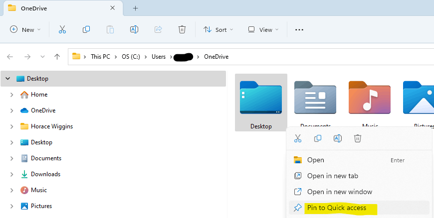434x218 pixels.
Task: Expand the Downloads tree node
Action: [x=11, y=175]
